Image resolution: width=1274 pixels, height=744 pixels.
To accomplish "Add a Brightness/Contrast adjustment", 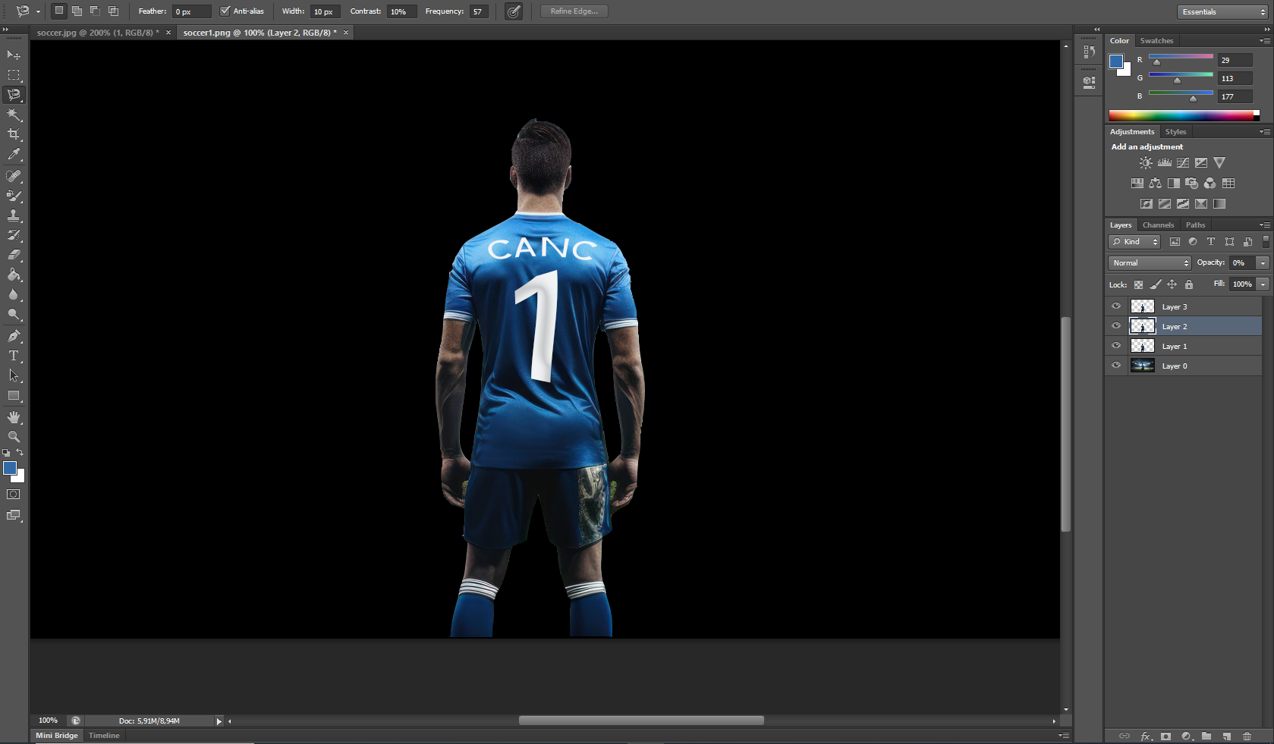I will pos(1146,163).
